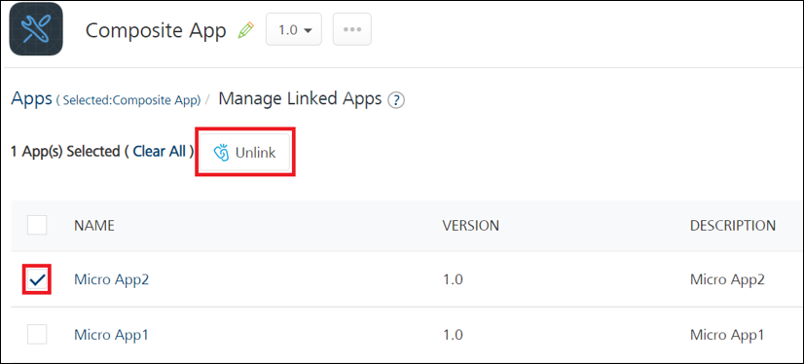This screenshot has height=364, width=804.
Task: Go to Apps breadcrumb link
Action: point(31,98)
